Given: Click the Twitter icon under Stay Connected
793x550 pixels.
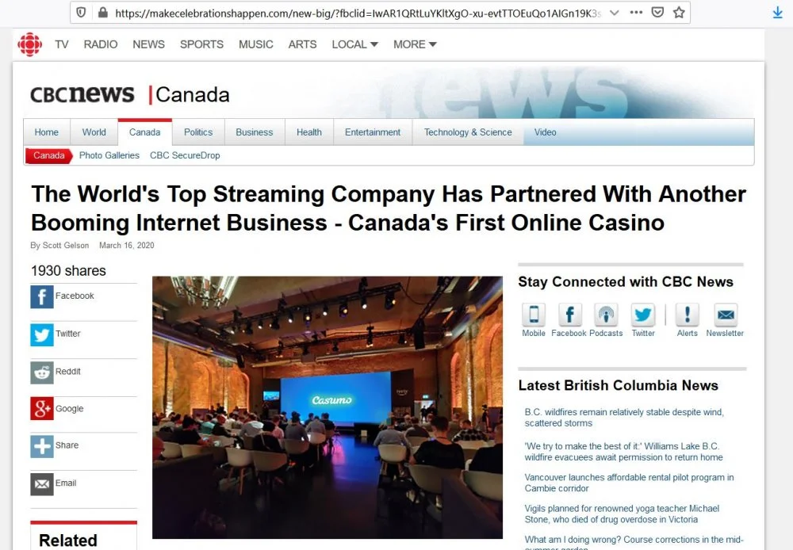Looking at the screenshot, I should coord(643,315).
